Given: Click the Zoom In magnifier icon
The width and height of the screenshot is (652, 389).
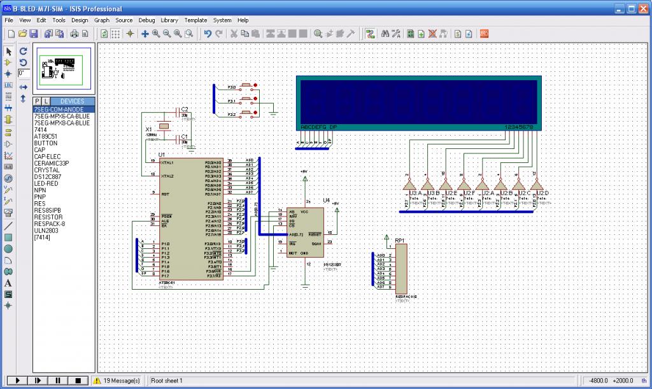Looking at the screenshot, I should point(156,34).
